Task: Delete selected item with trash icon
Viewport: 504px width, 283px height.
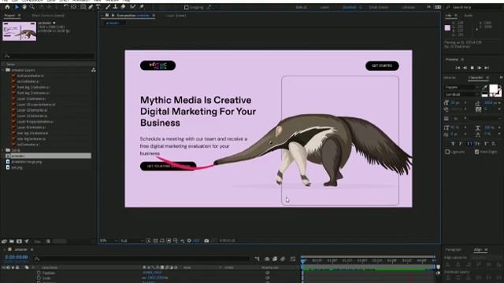Action: [48, 241]
